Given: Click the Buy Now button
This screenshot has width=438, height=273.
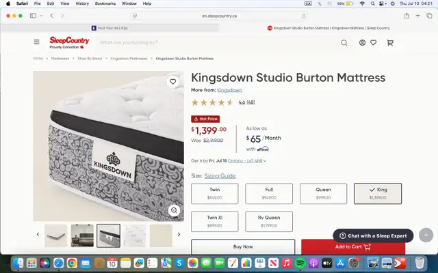Looking at the screenshot, I should coord(243,246).
